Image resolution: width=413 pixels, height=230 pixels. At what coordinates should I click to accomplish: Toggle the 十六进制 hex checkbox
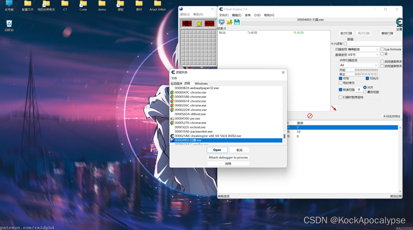[345, 44]
